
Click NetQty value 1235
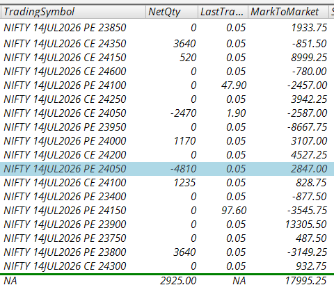(185, 183)
